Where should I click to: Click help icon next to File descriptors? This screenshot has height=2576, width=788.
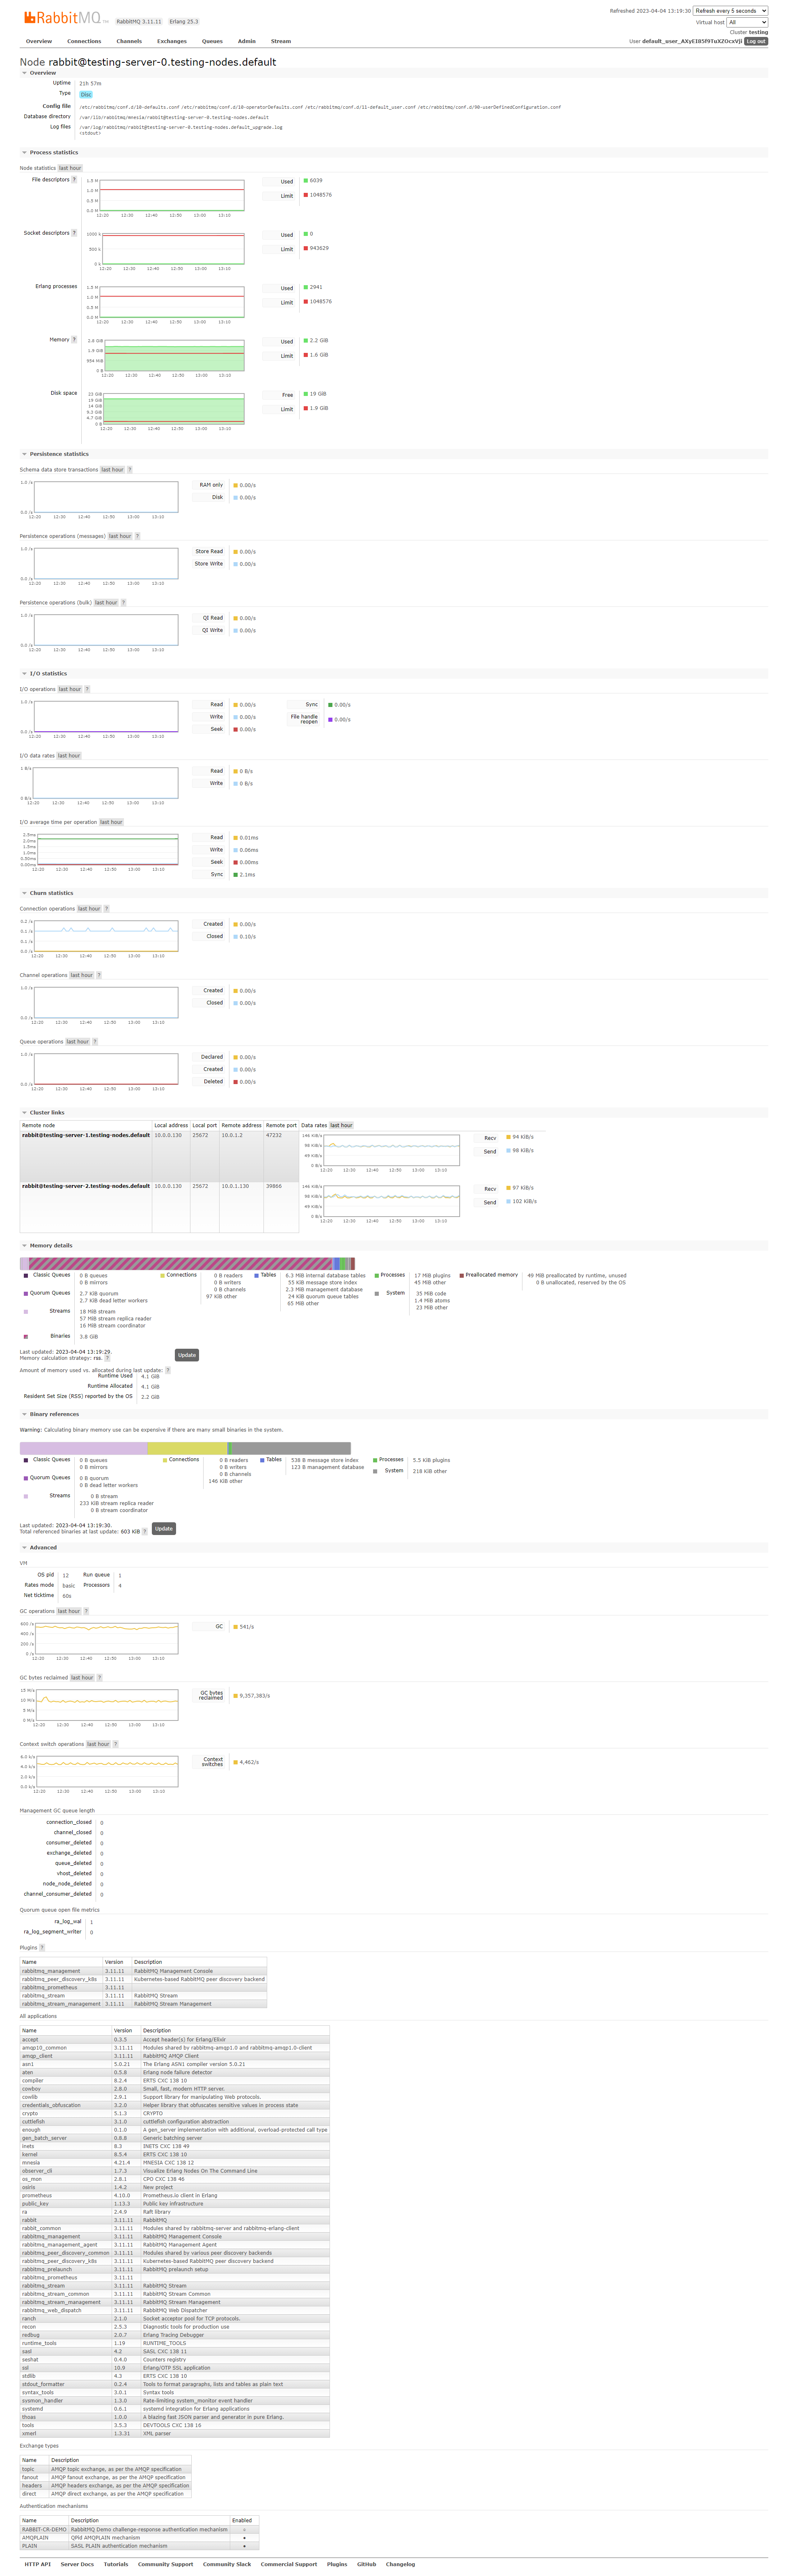[x=74, y=180]
